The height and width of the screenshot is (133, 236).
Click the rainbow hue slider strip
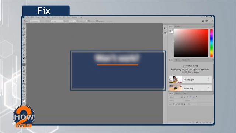point(211,43)
